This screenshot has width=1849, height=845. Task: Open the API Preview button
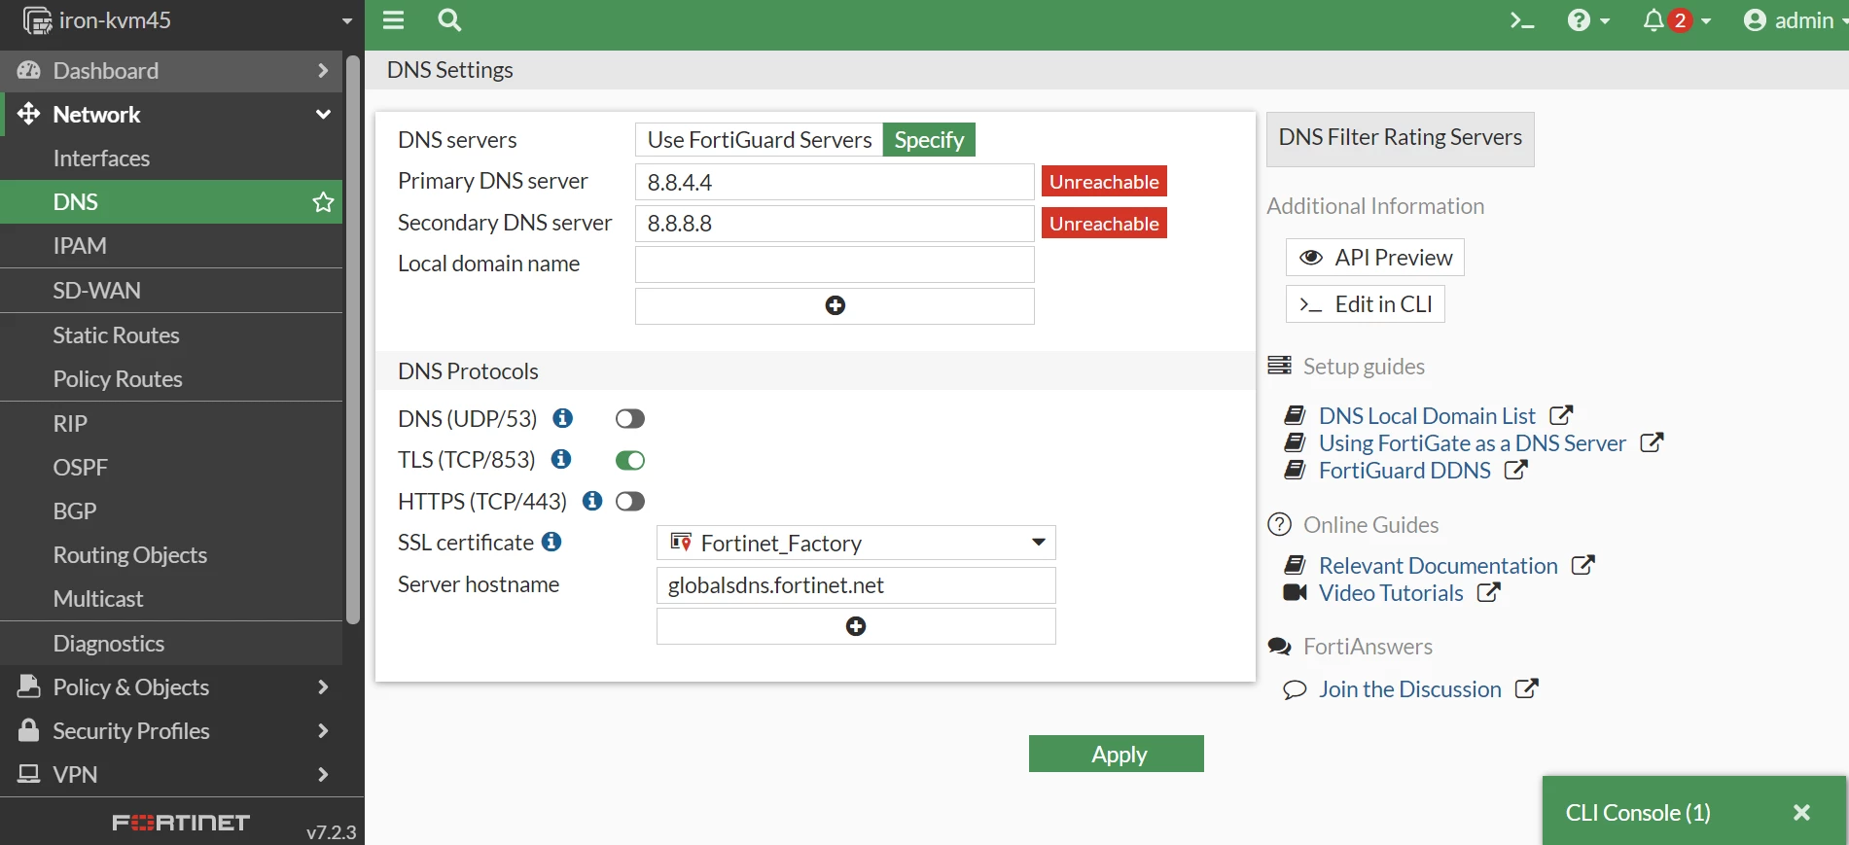click(x=1374, y=258)
